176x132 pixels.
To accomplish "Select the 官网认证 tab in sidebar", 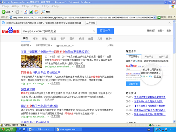I will [163, 57].
